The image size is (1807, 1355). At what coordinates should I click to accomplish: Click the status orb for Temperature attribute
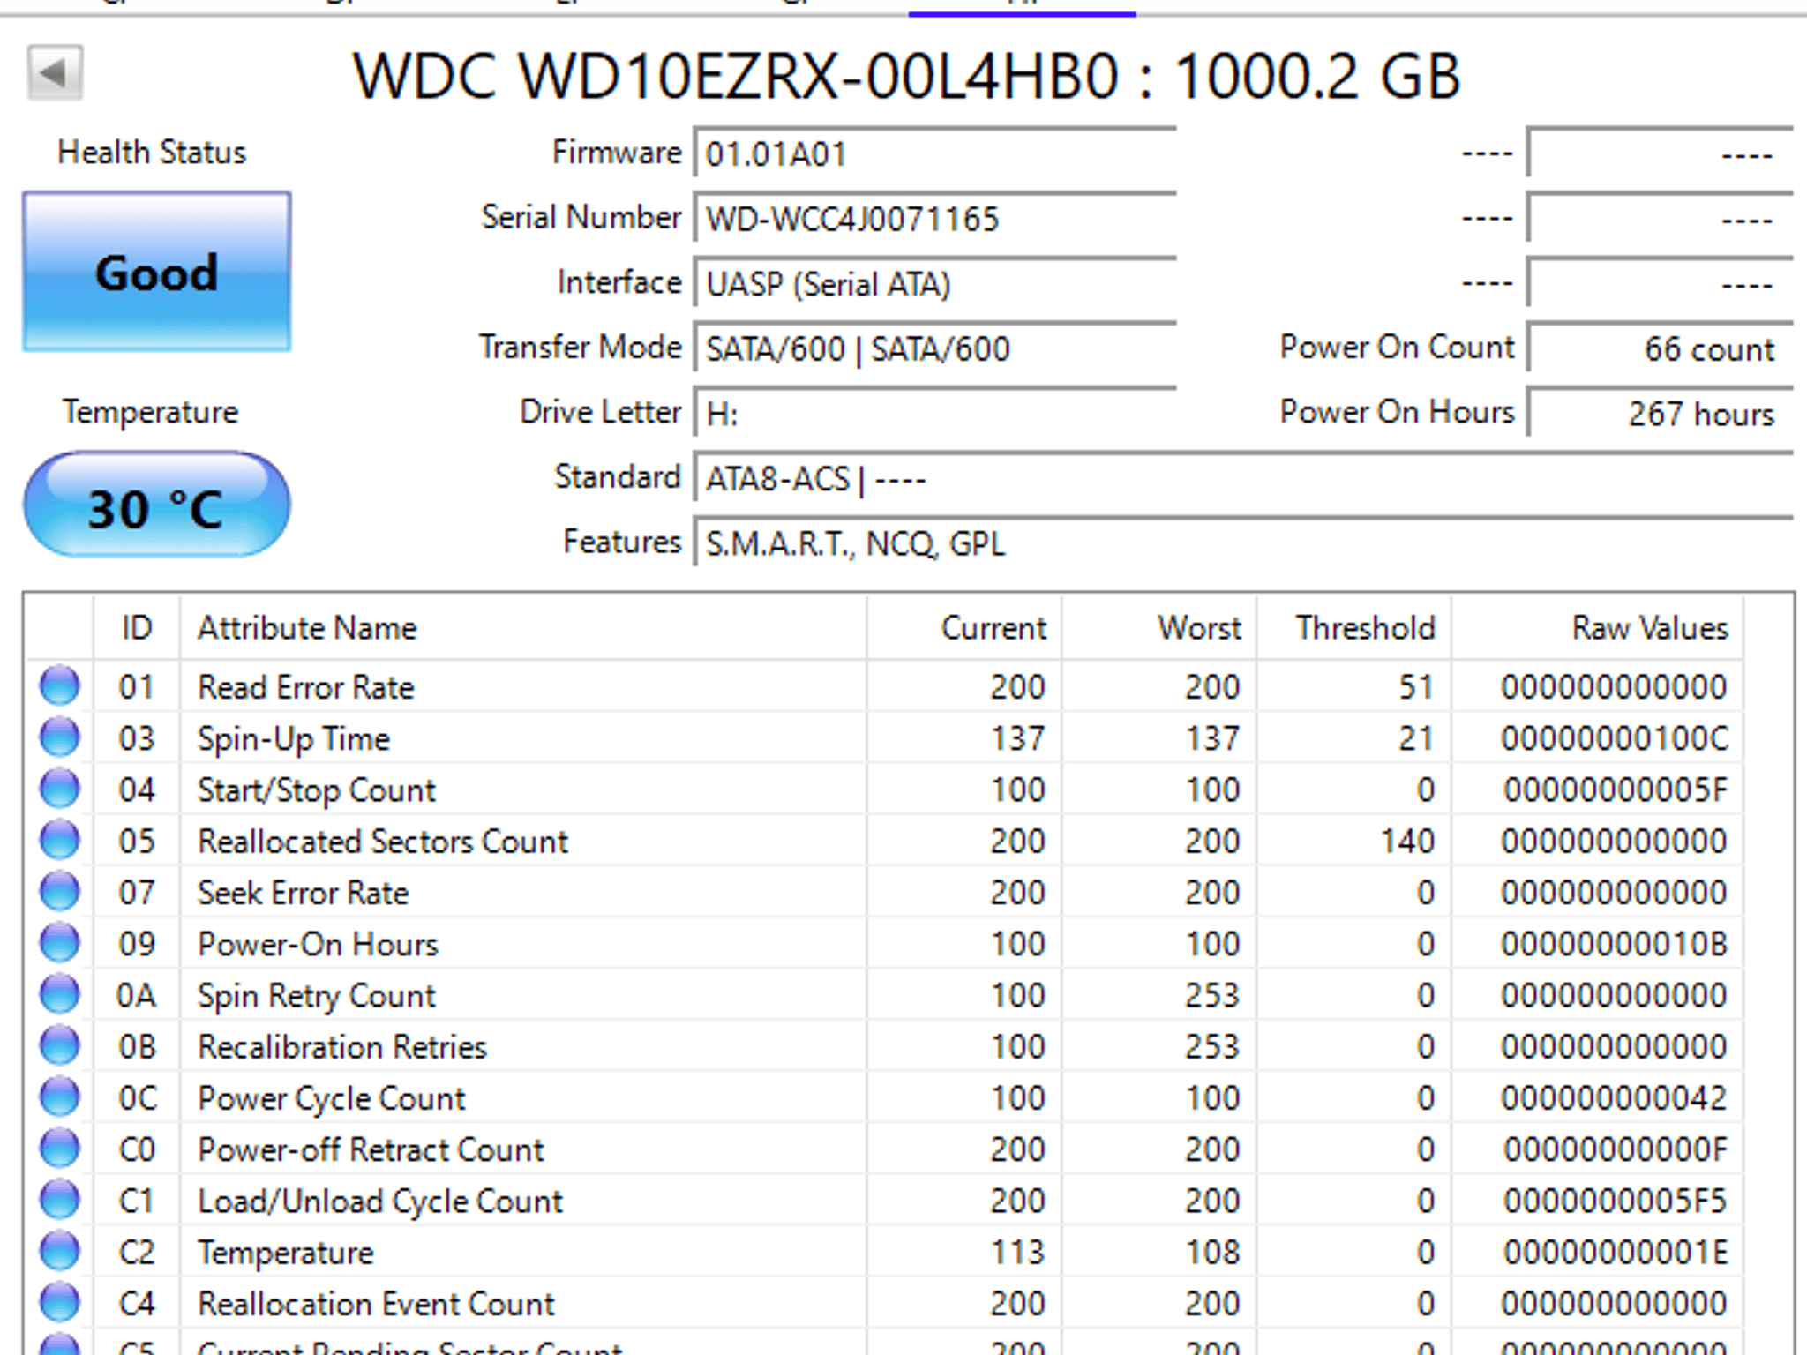[x=60, y=1251]
